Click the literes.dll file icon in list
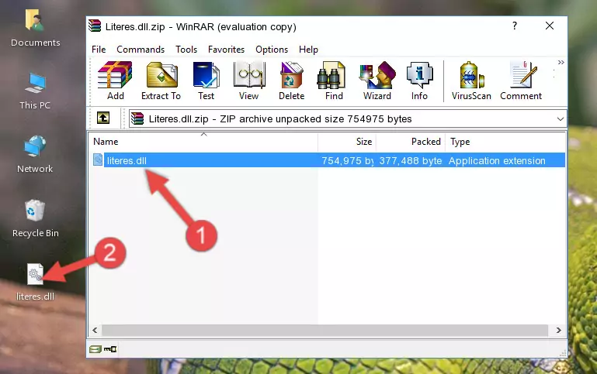The height and width of the screenshot is (374, 597). click(x=98, y=160)
